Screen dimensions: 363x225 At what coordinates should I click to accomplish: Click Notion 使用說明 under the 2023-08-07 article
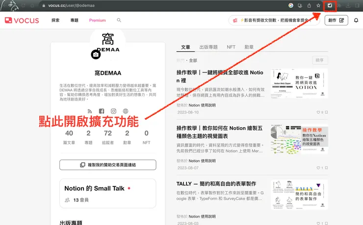pyautogui.click(x=202, y=161)
